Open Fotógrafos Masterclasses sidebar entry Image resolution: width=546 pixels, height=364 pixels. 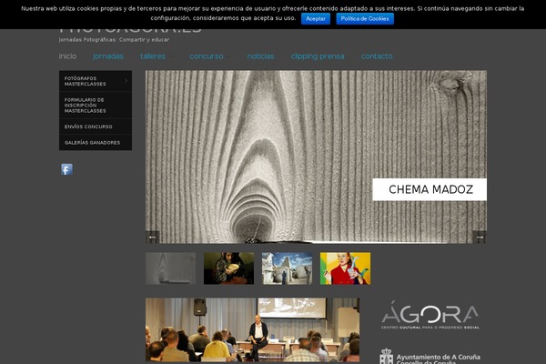coord(96,81)
